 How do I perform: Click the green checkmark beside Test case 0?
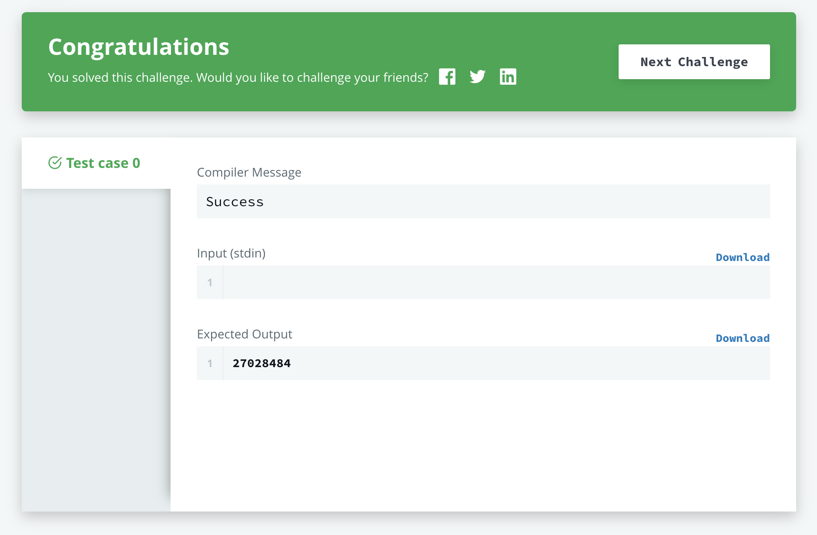click(x=55, y=162)
